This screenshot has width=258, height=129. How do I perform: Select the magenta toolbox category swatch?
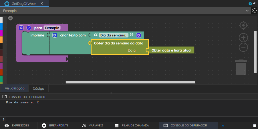pos(1,33)
